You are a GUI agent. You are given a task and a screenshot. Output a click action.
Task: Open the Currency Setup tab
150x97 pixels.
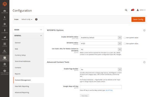20,55
